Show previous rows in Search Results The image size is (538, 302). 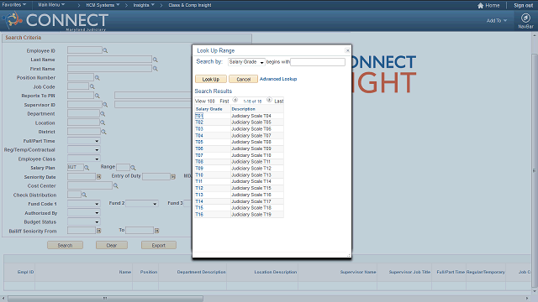pos(235,100)
